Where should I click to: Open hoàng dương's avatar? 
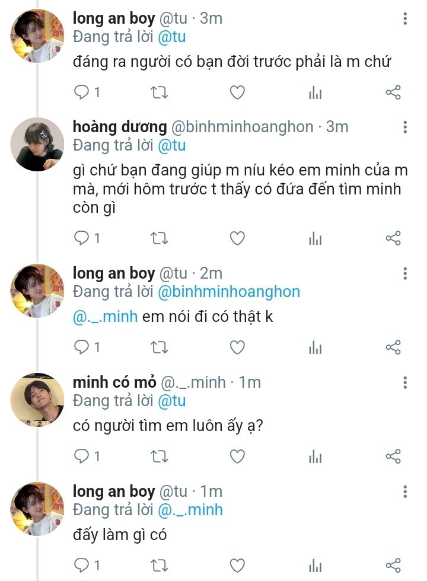[x=39, y=145]
